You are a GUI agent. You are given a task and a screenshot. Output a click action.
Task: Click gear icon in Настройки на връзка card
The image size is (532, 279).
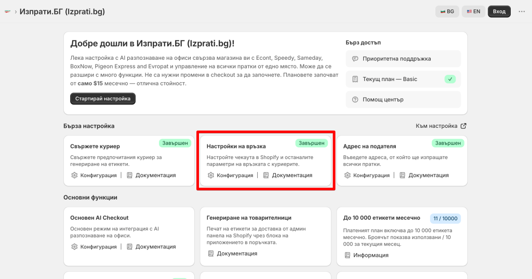coord(211,175)
